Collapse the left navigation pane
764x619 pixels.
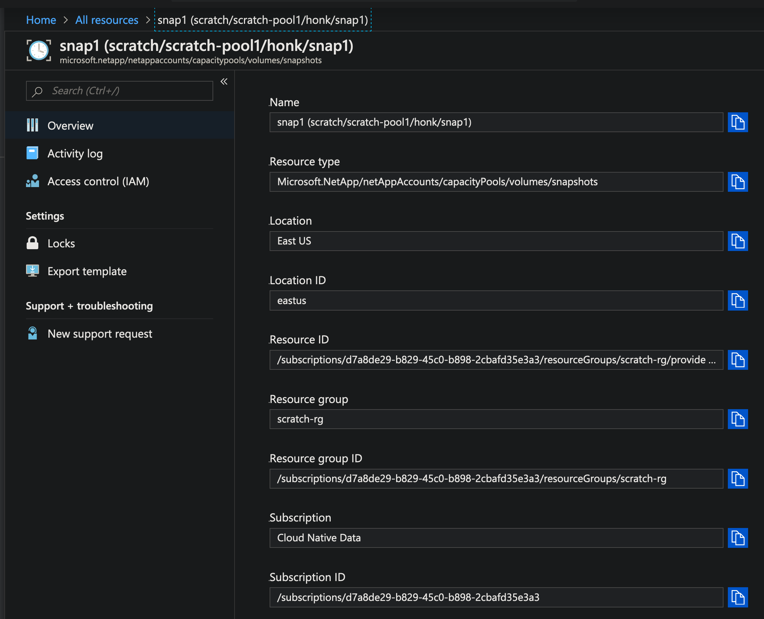point(224,82)
